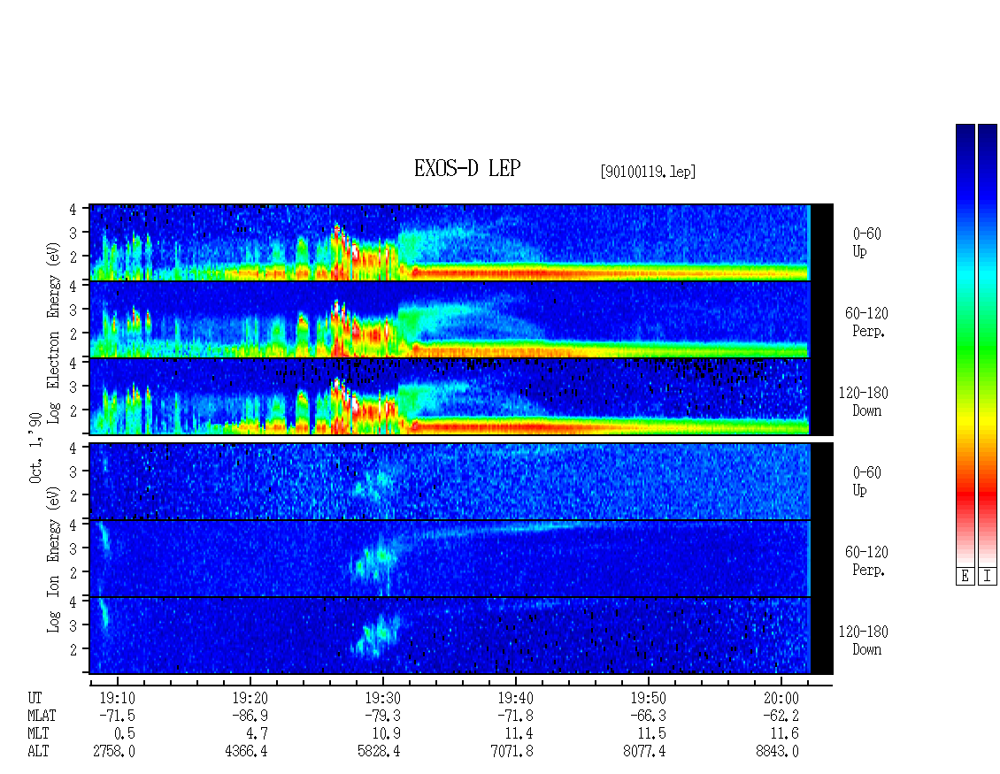
Task: Click the E color bar label box
Action: tap(965, 577)
